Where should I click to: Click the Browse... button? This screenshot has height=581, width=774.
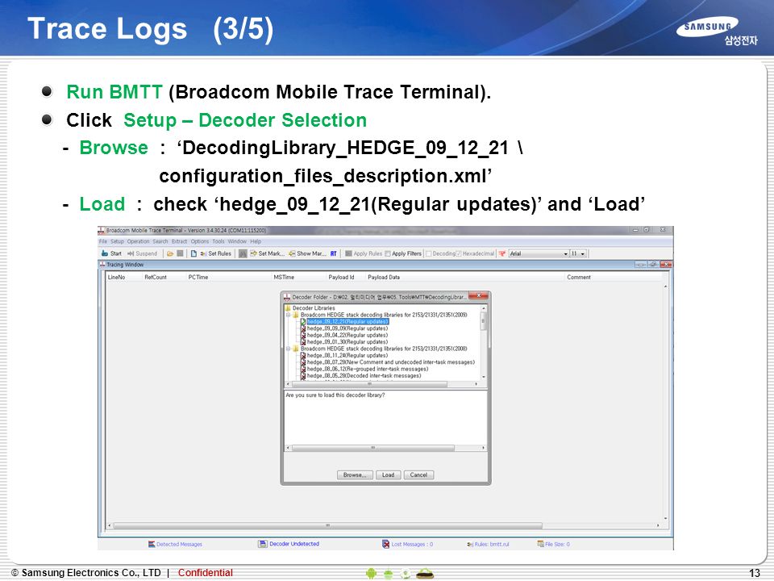tap(355, 474)
